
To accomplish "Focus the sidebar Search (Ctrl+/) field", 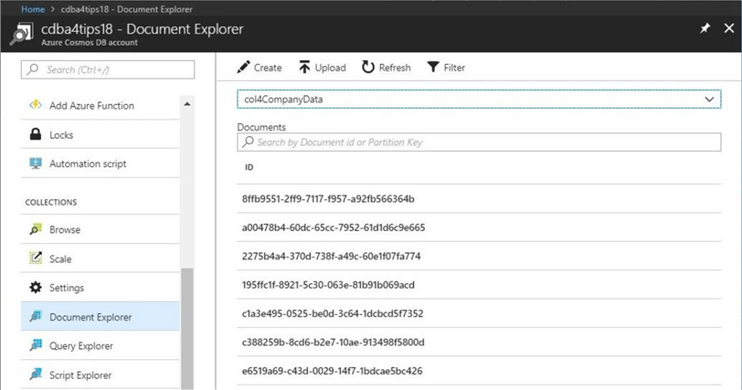I will click(x=108, y=69).
